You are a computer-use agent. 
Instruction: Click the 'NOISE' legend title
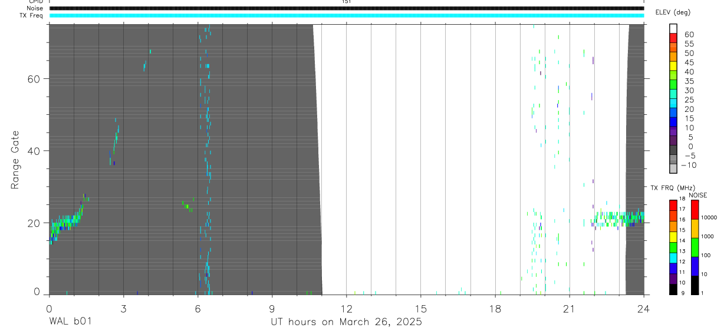698,196
